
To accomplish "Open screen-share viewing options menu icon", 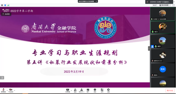I will pos(96,1).
